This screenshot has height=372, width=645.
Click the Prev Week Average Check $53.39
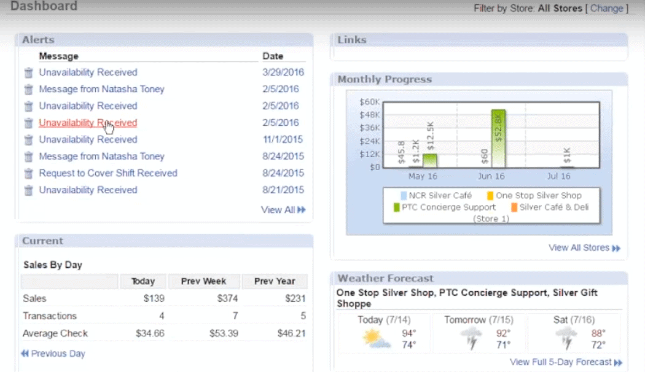pos(224,333)
